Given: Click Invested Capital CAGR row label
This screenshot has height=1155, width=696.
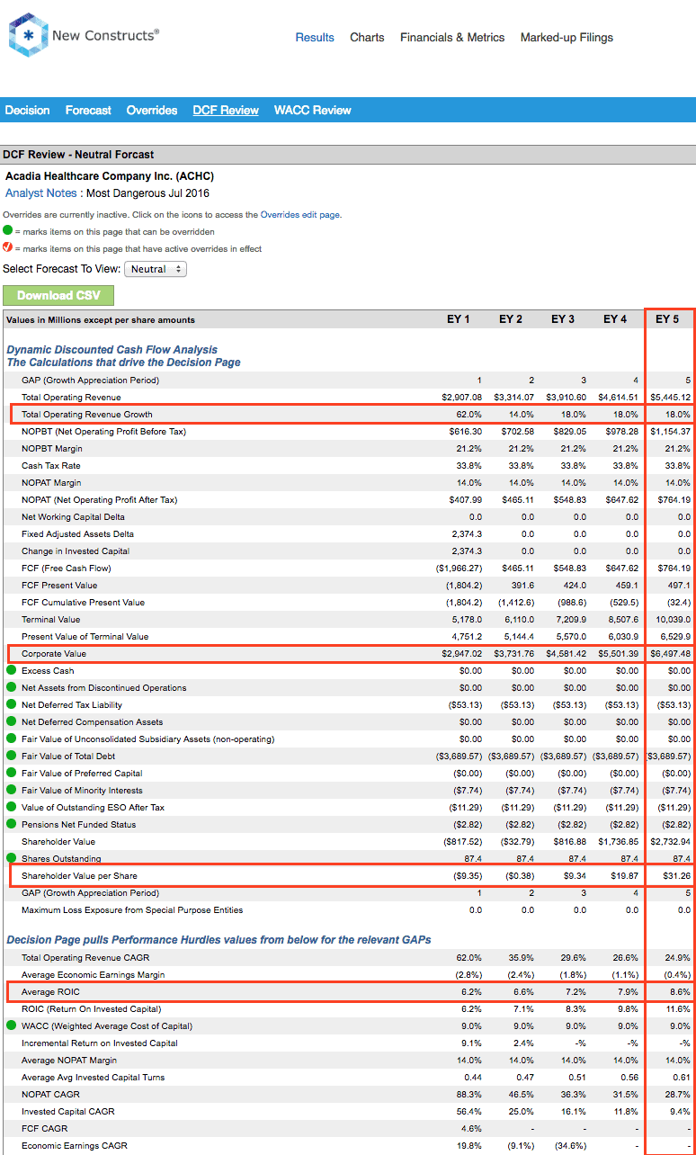Looking at the screenshot, I should click(67, 1112).
